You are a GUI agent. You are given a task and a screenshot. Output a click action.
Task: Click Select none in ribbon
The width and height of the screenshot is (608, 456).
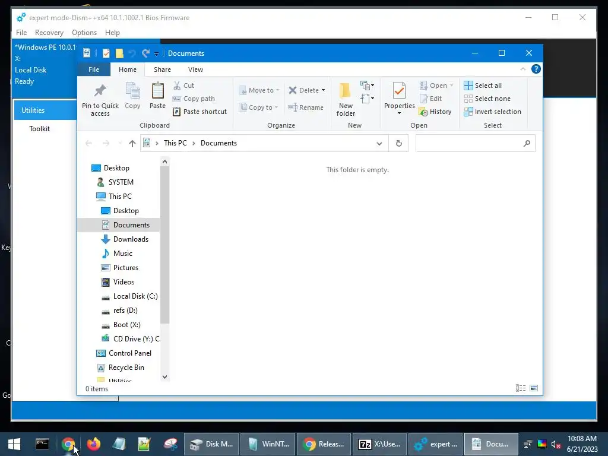coord(487,99)
